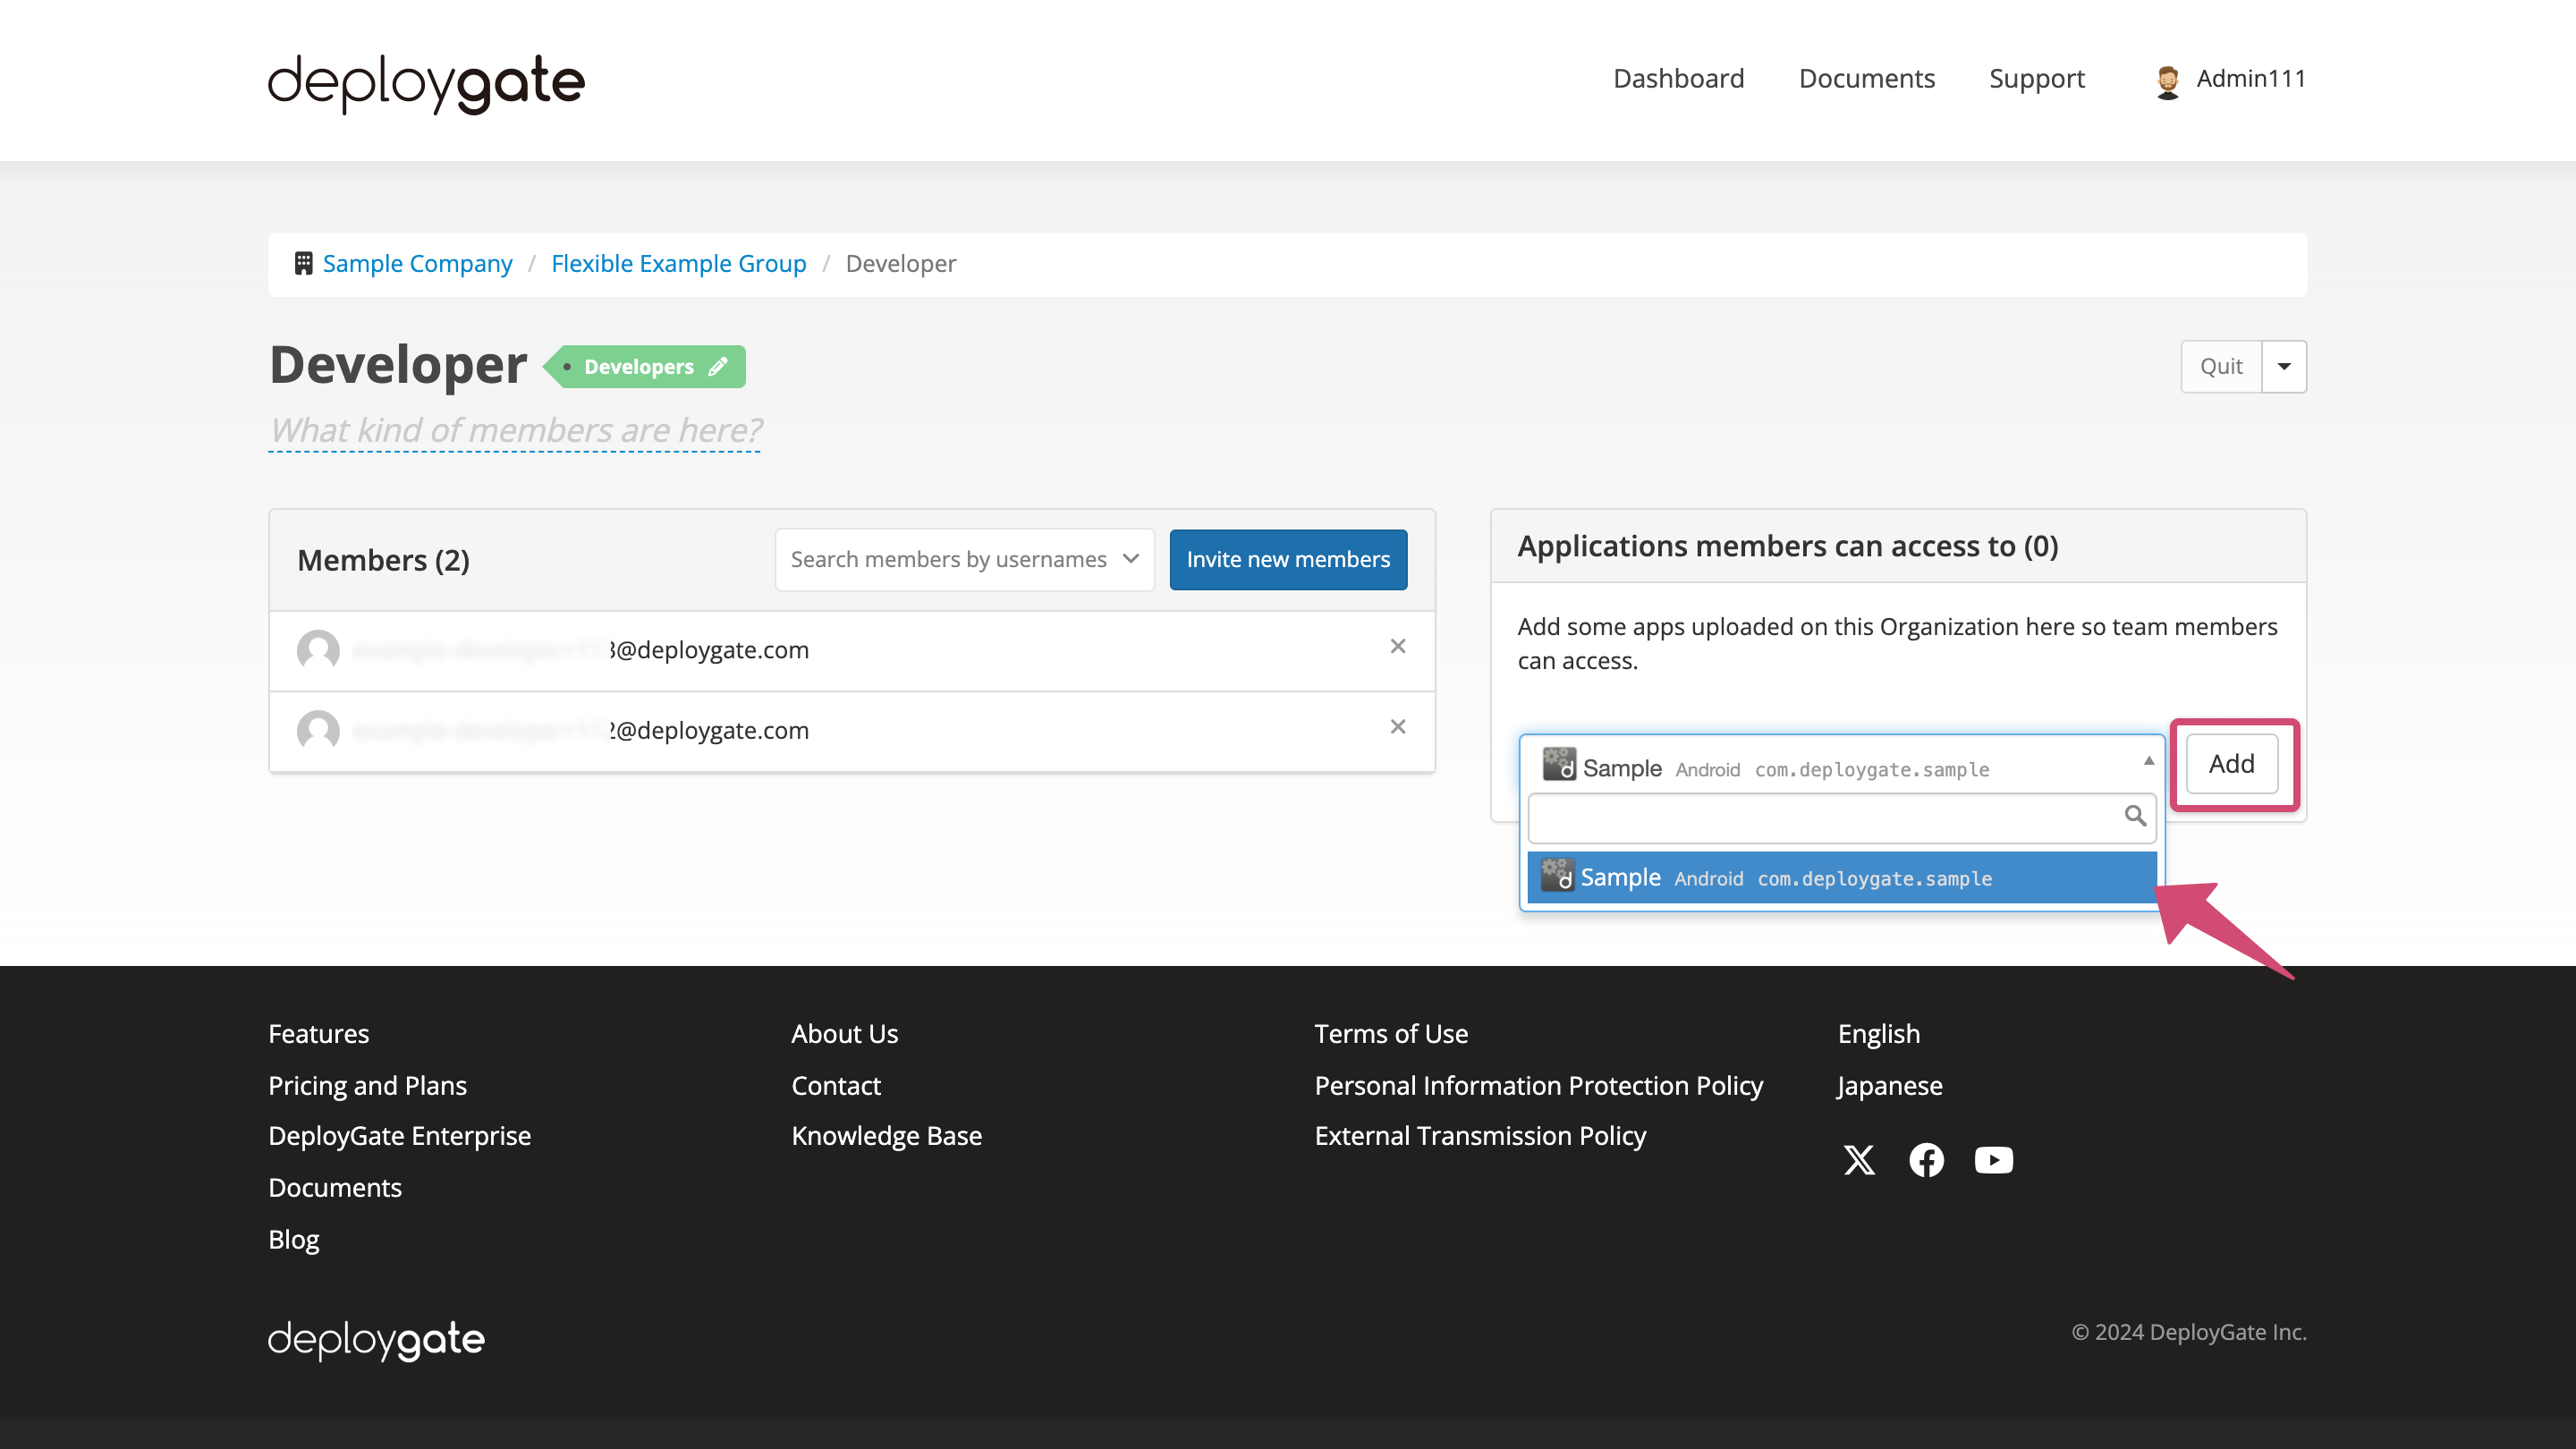Click the Invite new members button
This screenshot has height=1449, width=2576.
[x=1288, y=559]
